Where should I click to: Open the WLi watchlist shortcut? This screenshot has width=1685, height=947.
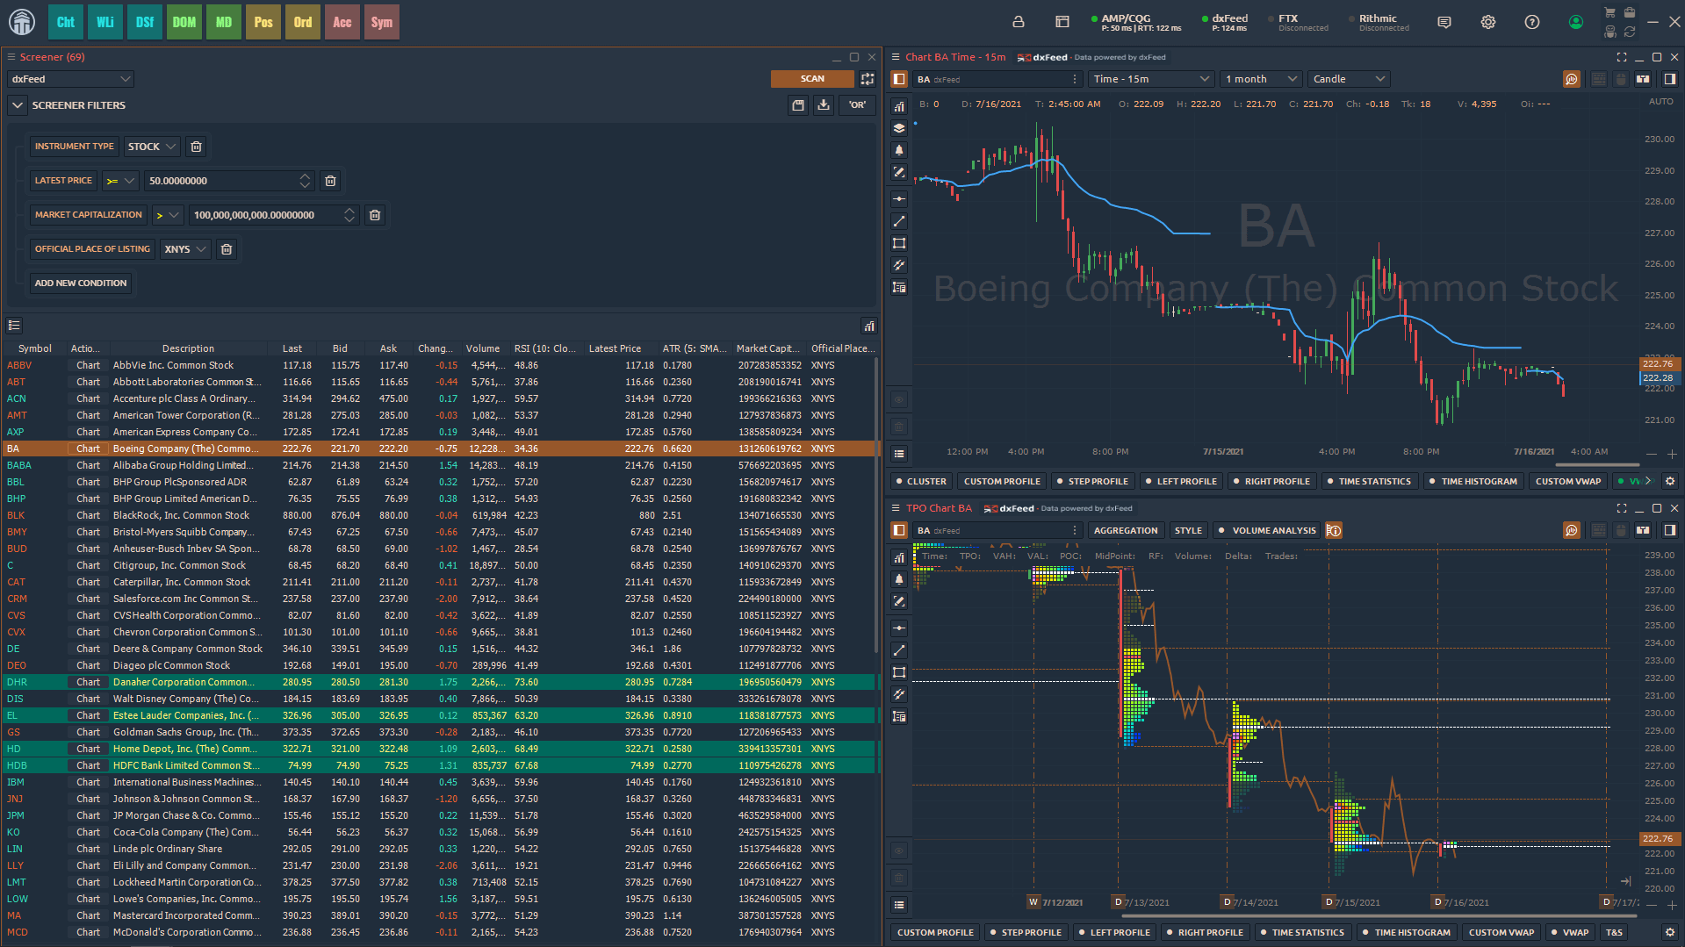[105, 22]
